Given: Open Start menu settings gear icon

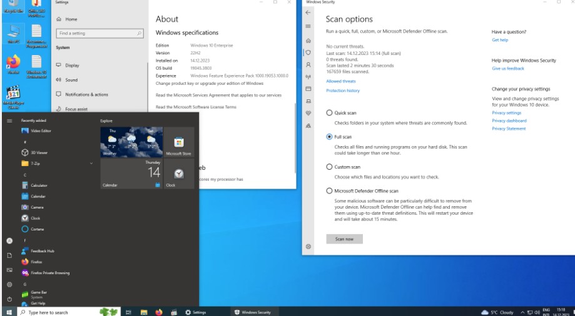Looking at the screenshot, I should pyautogui.click(x=9, y=285).
